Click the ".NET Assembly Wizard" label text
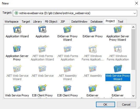140x109 pixels. coord(67,77)
